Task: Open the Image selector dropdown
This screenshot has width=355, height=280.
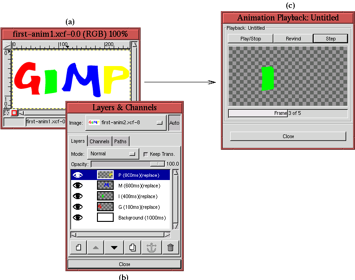Action: click(x=126, y=122)
